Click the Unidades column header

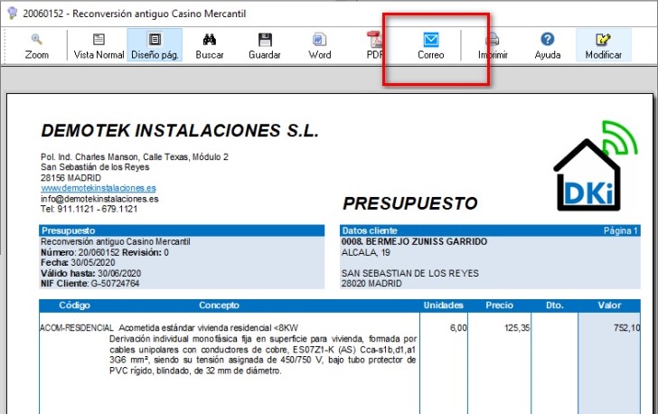pyautogui.click(x=443, y=306)
